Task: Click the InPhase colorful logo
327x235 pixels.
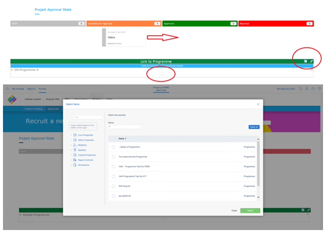Action: pos(12,99)
